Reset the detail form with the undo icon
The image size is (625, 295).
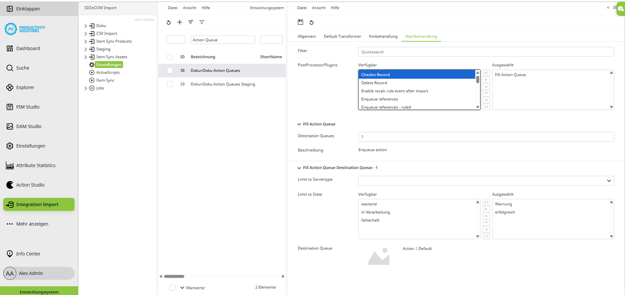311,22
